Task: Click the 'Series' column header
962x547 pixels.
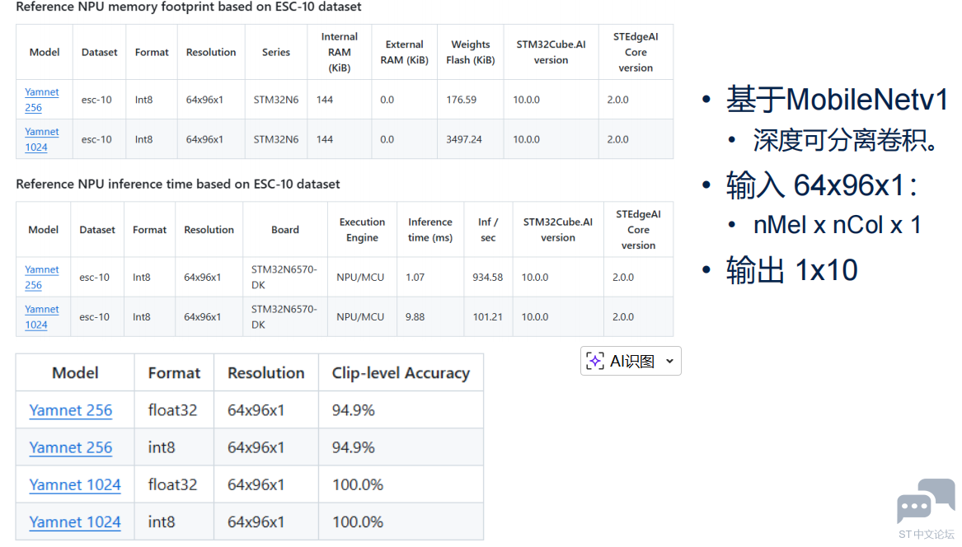Action: [x=276, y=52]
